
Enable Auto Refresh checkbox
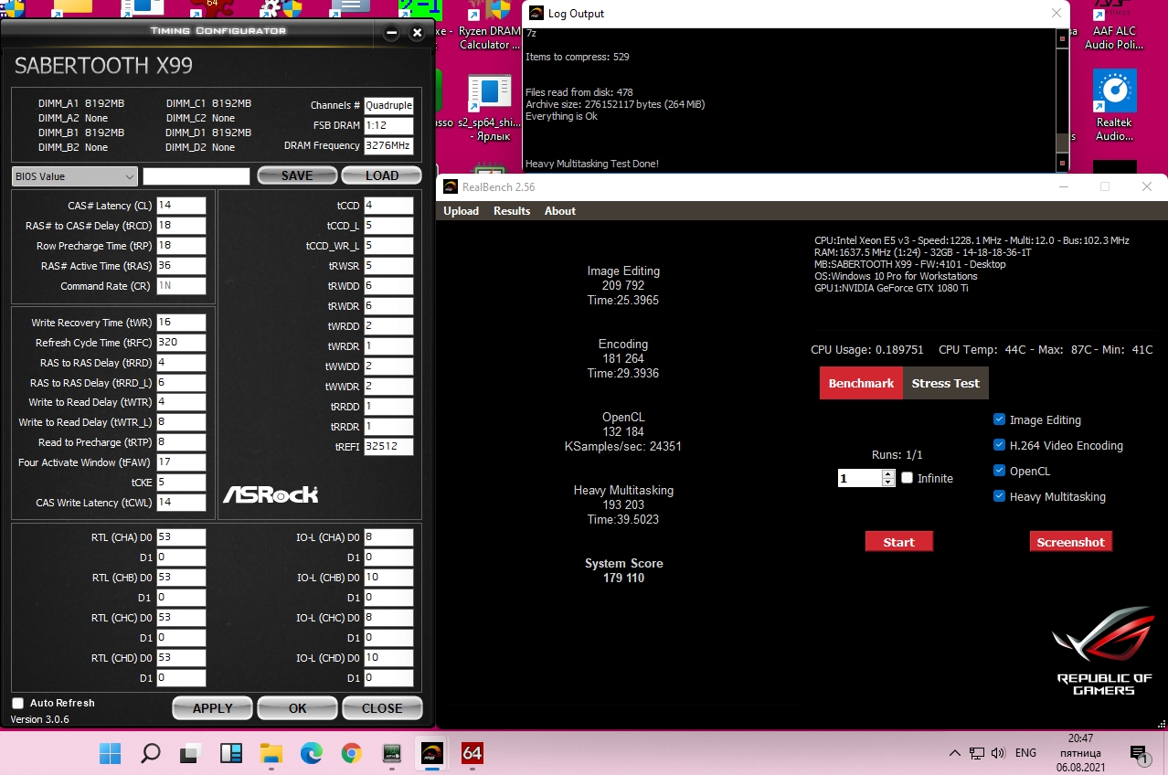(x=18, y=703)
